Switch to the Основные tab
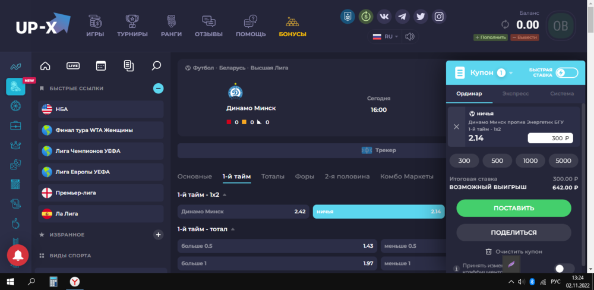 click(195, 176)
